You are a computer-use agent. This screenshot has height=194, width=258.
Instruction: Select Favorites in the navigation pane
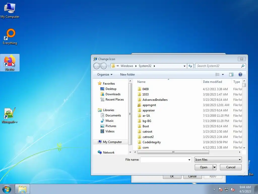tap(107, 83)
